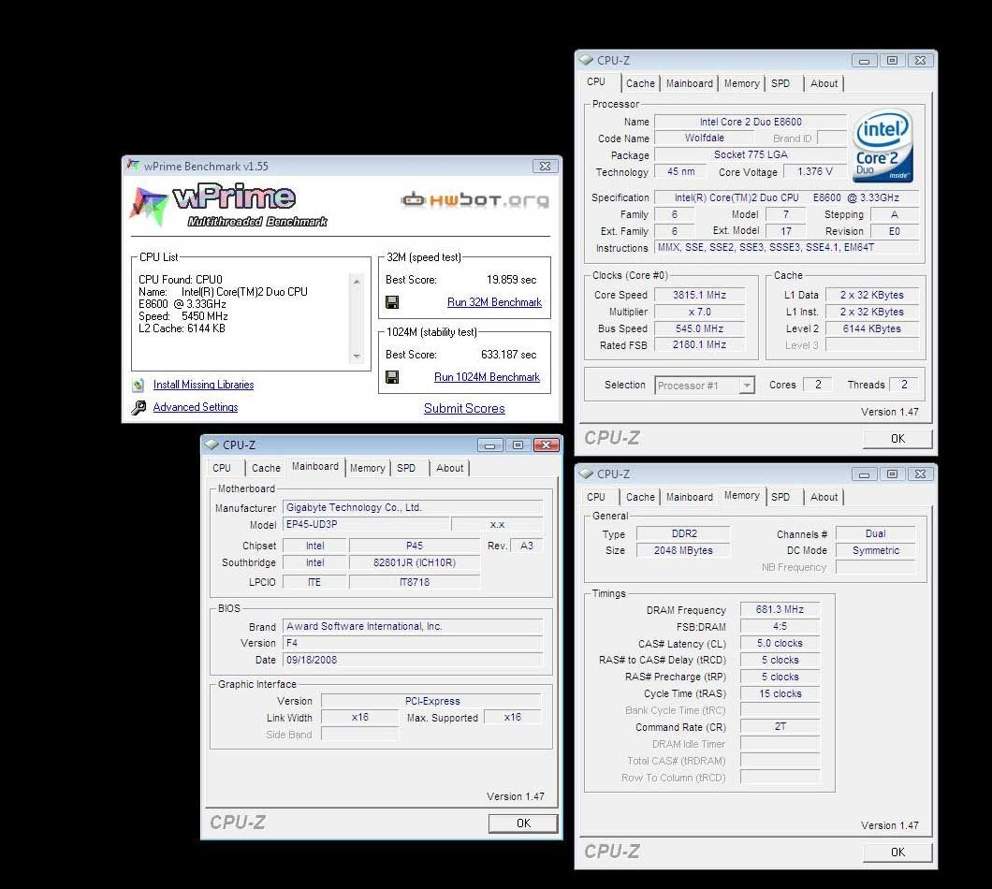The height and width of the screenshot is (889, 992).
Task: Close the CPU-Z CPU tab window
Action: 921,61
